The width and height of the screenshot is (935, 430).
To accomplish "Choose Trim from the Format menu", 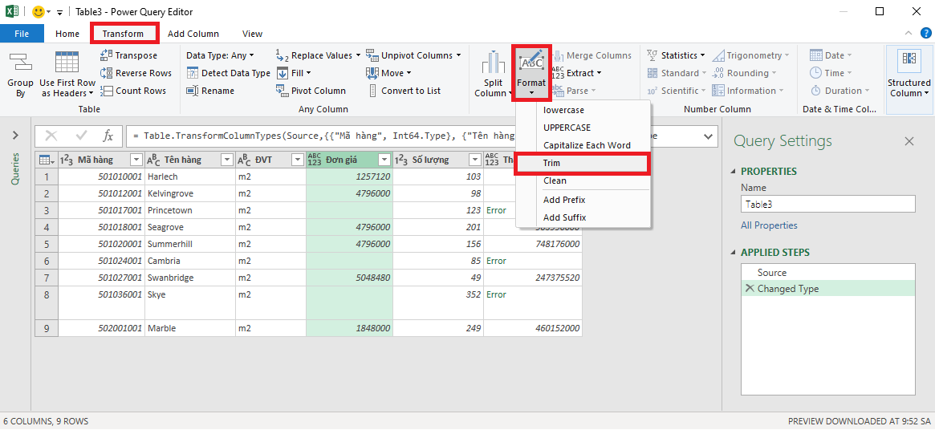I will [x=551, y=163].
